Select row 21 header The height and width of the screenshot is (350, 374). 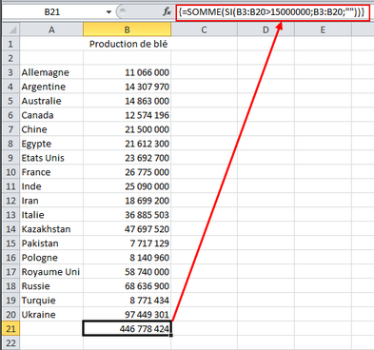[x=10, y=329]
